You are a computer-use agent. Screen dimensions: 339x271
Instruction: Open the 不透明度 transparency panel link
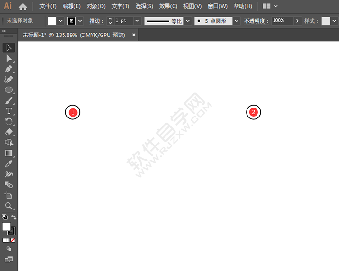pos(256,21)
